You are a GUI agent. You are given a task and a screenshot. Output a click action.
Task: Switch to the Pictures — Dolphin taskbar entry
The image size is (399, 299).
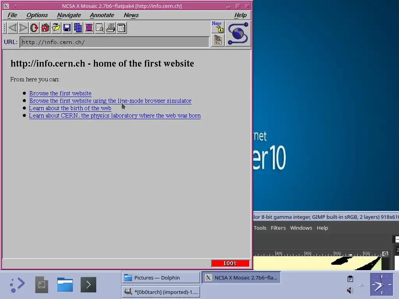click(x=161, y=278)
